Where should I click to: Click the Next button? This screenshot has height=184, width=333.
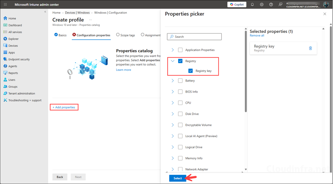78,177
